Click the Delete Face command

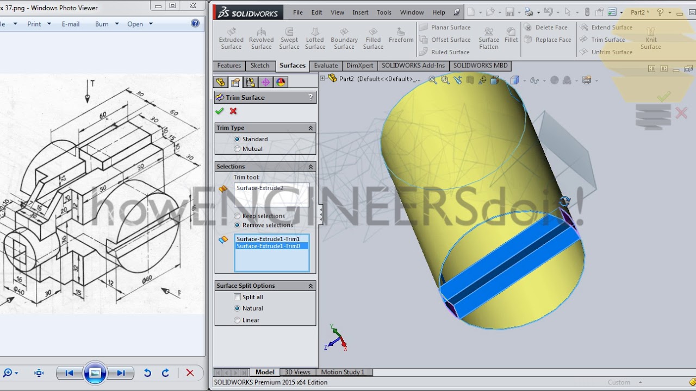coord(546,27)
